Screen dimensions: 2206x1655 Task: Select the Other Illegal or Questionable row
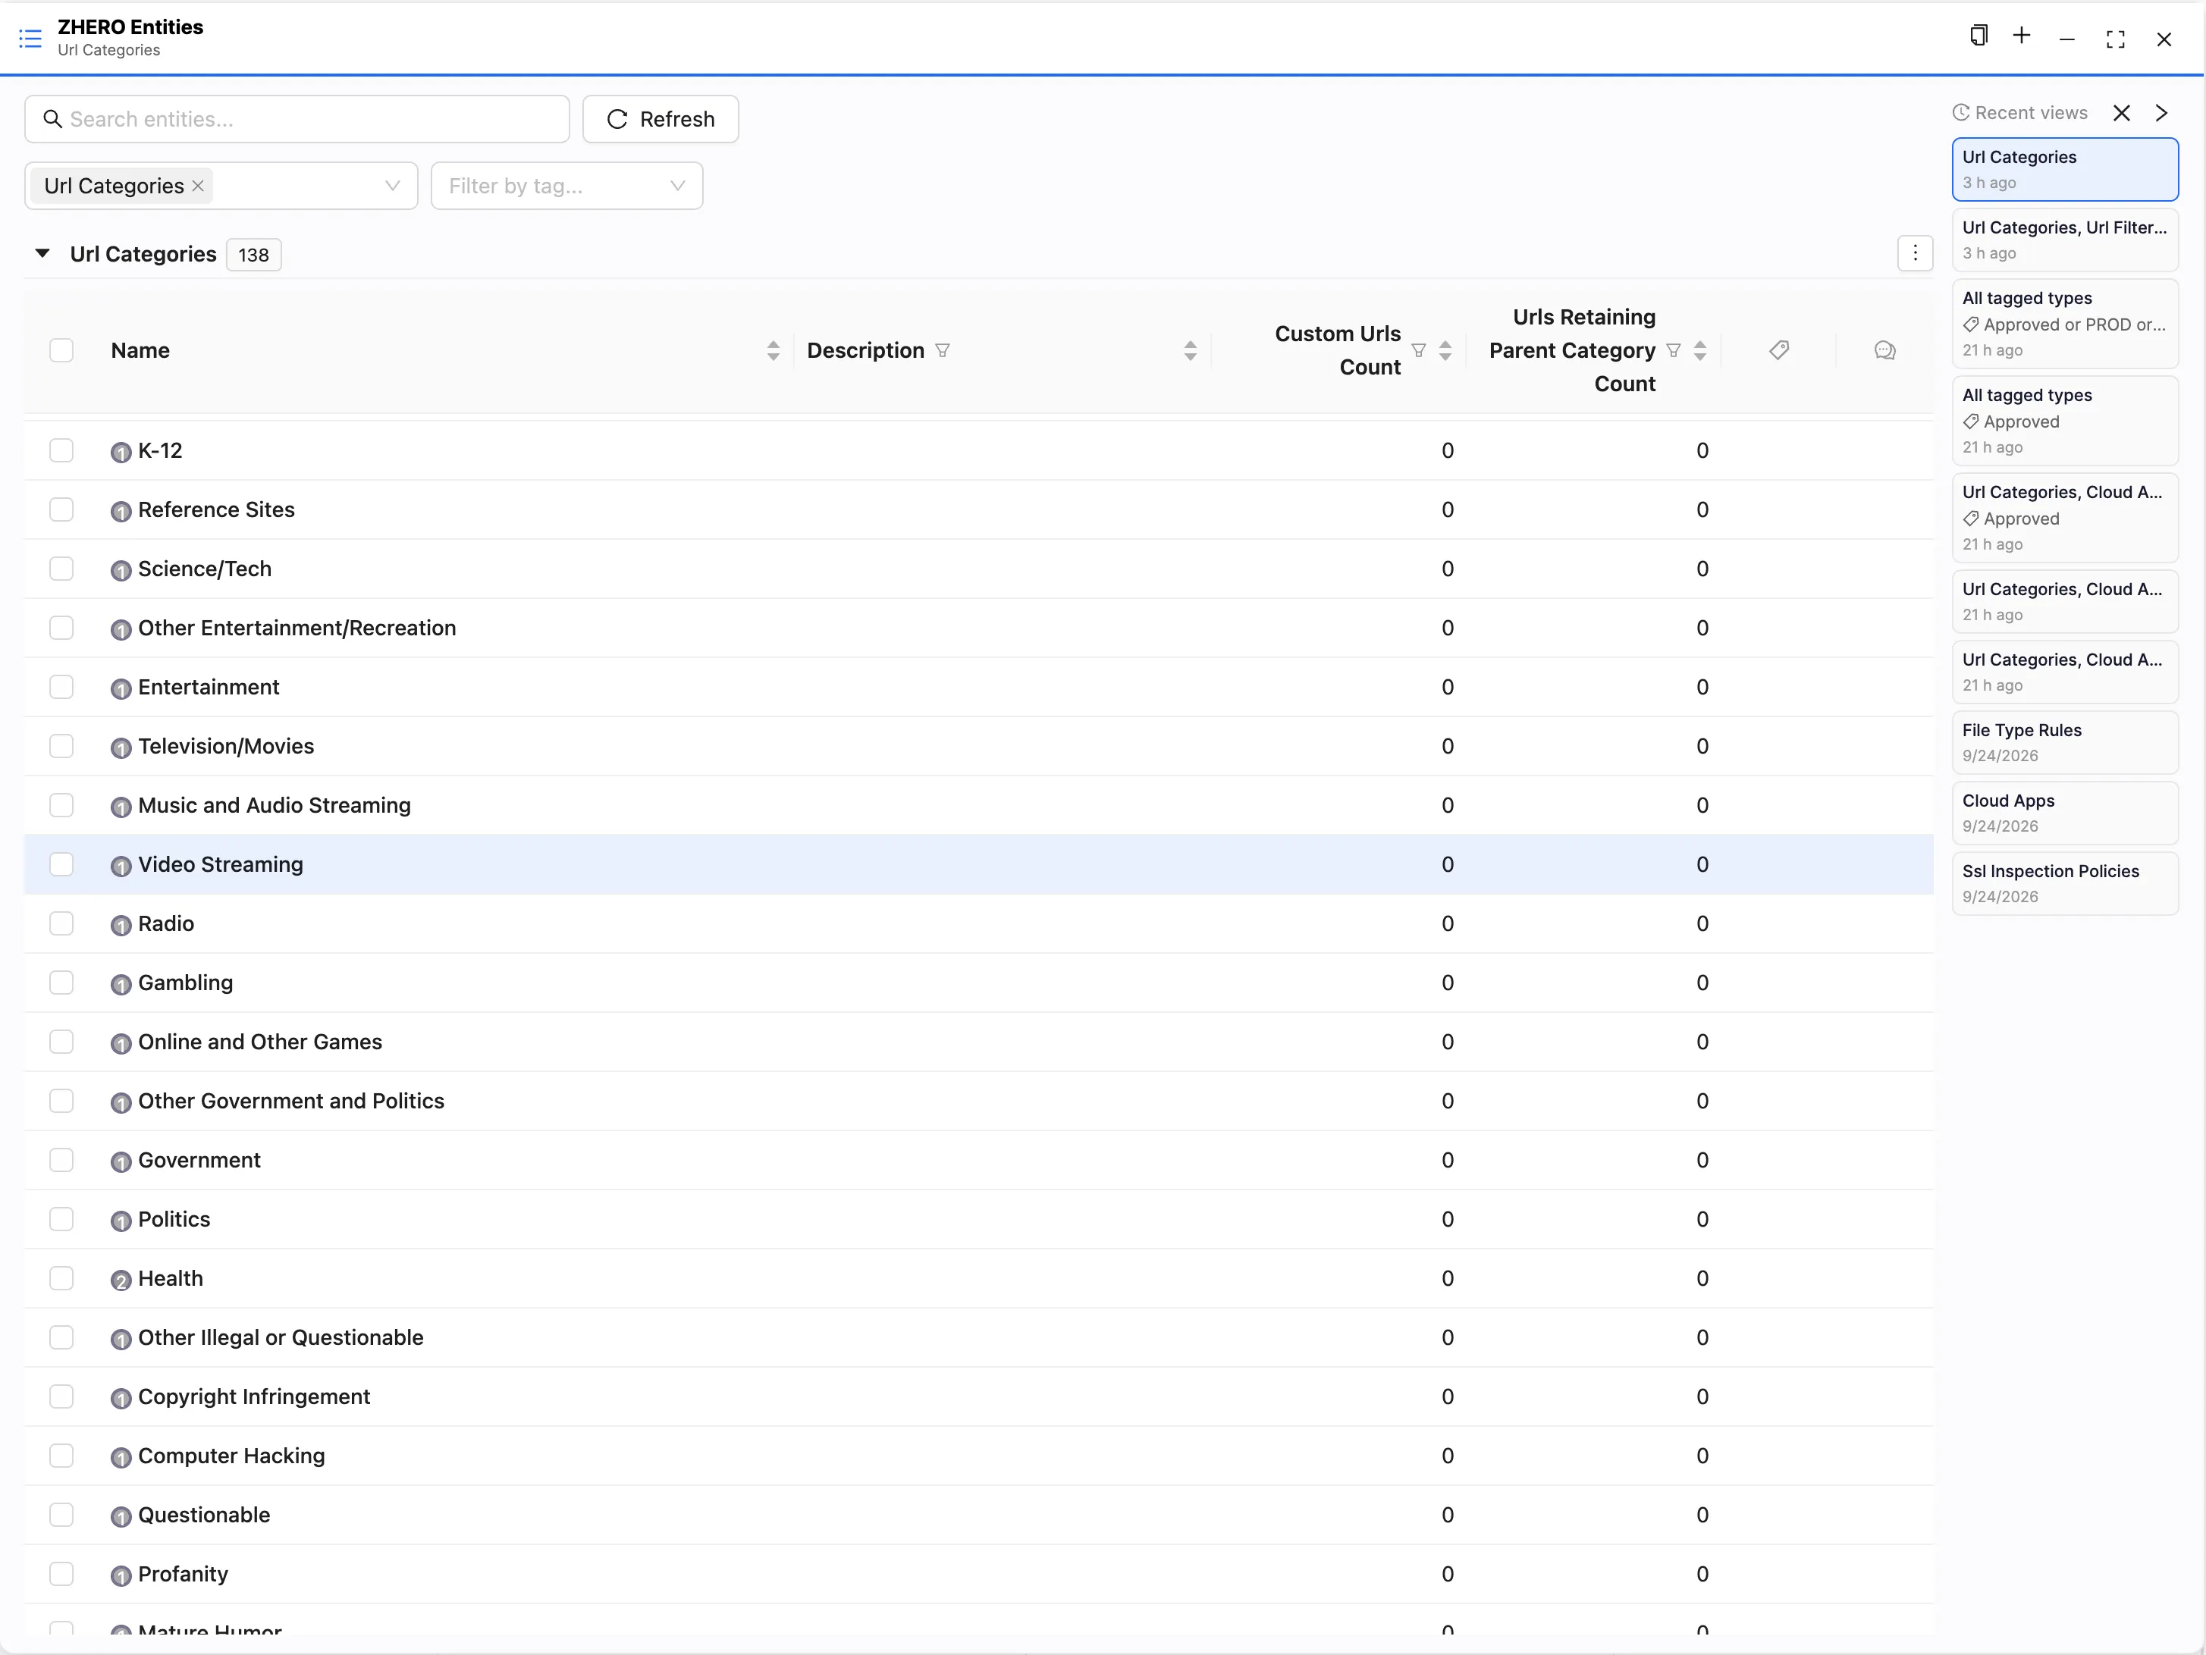(x=978, y=1338)
